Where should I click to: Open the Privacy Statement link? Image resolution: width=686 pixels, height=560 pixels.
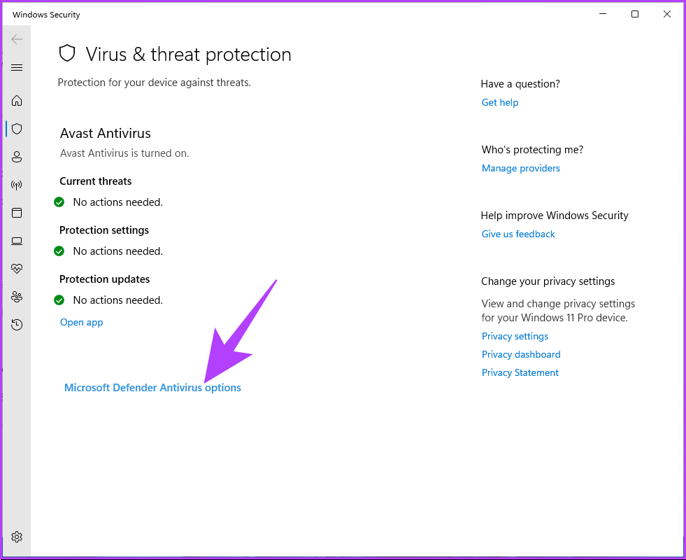click(520, 373)
